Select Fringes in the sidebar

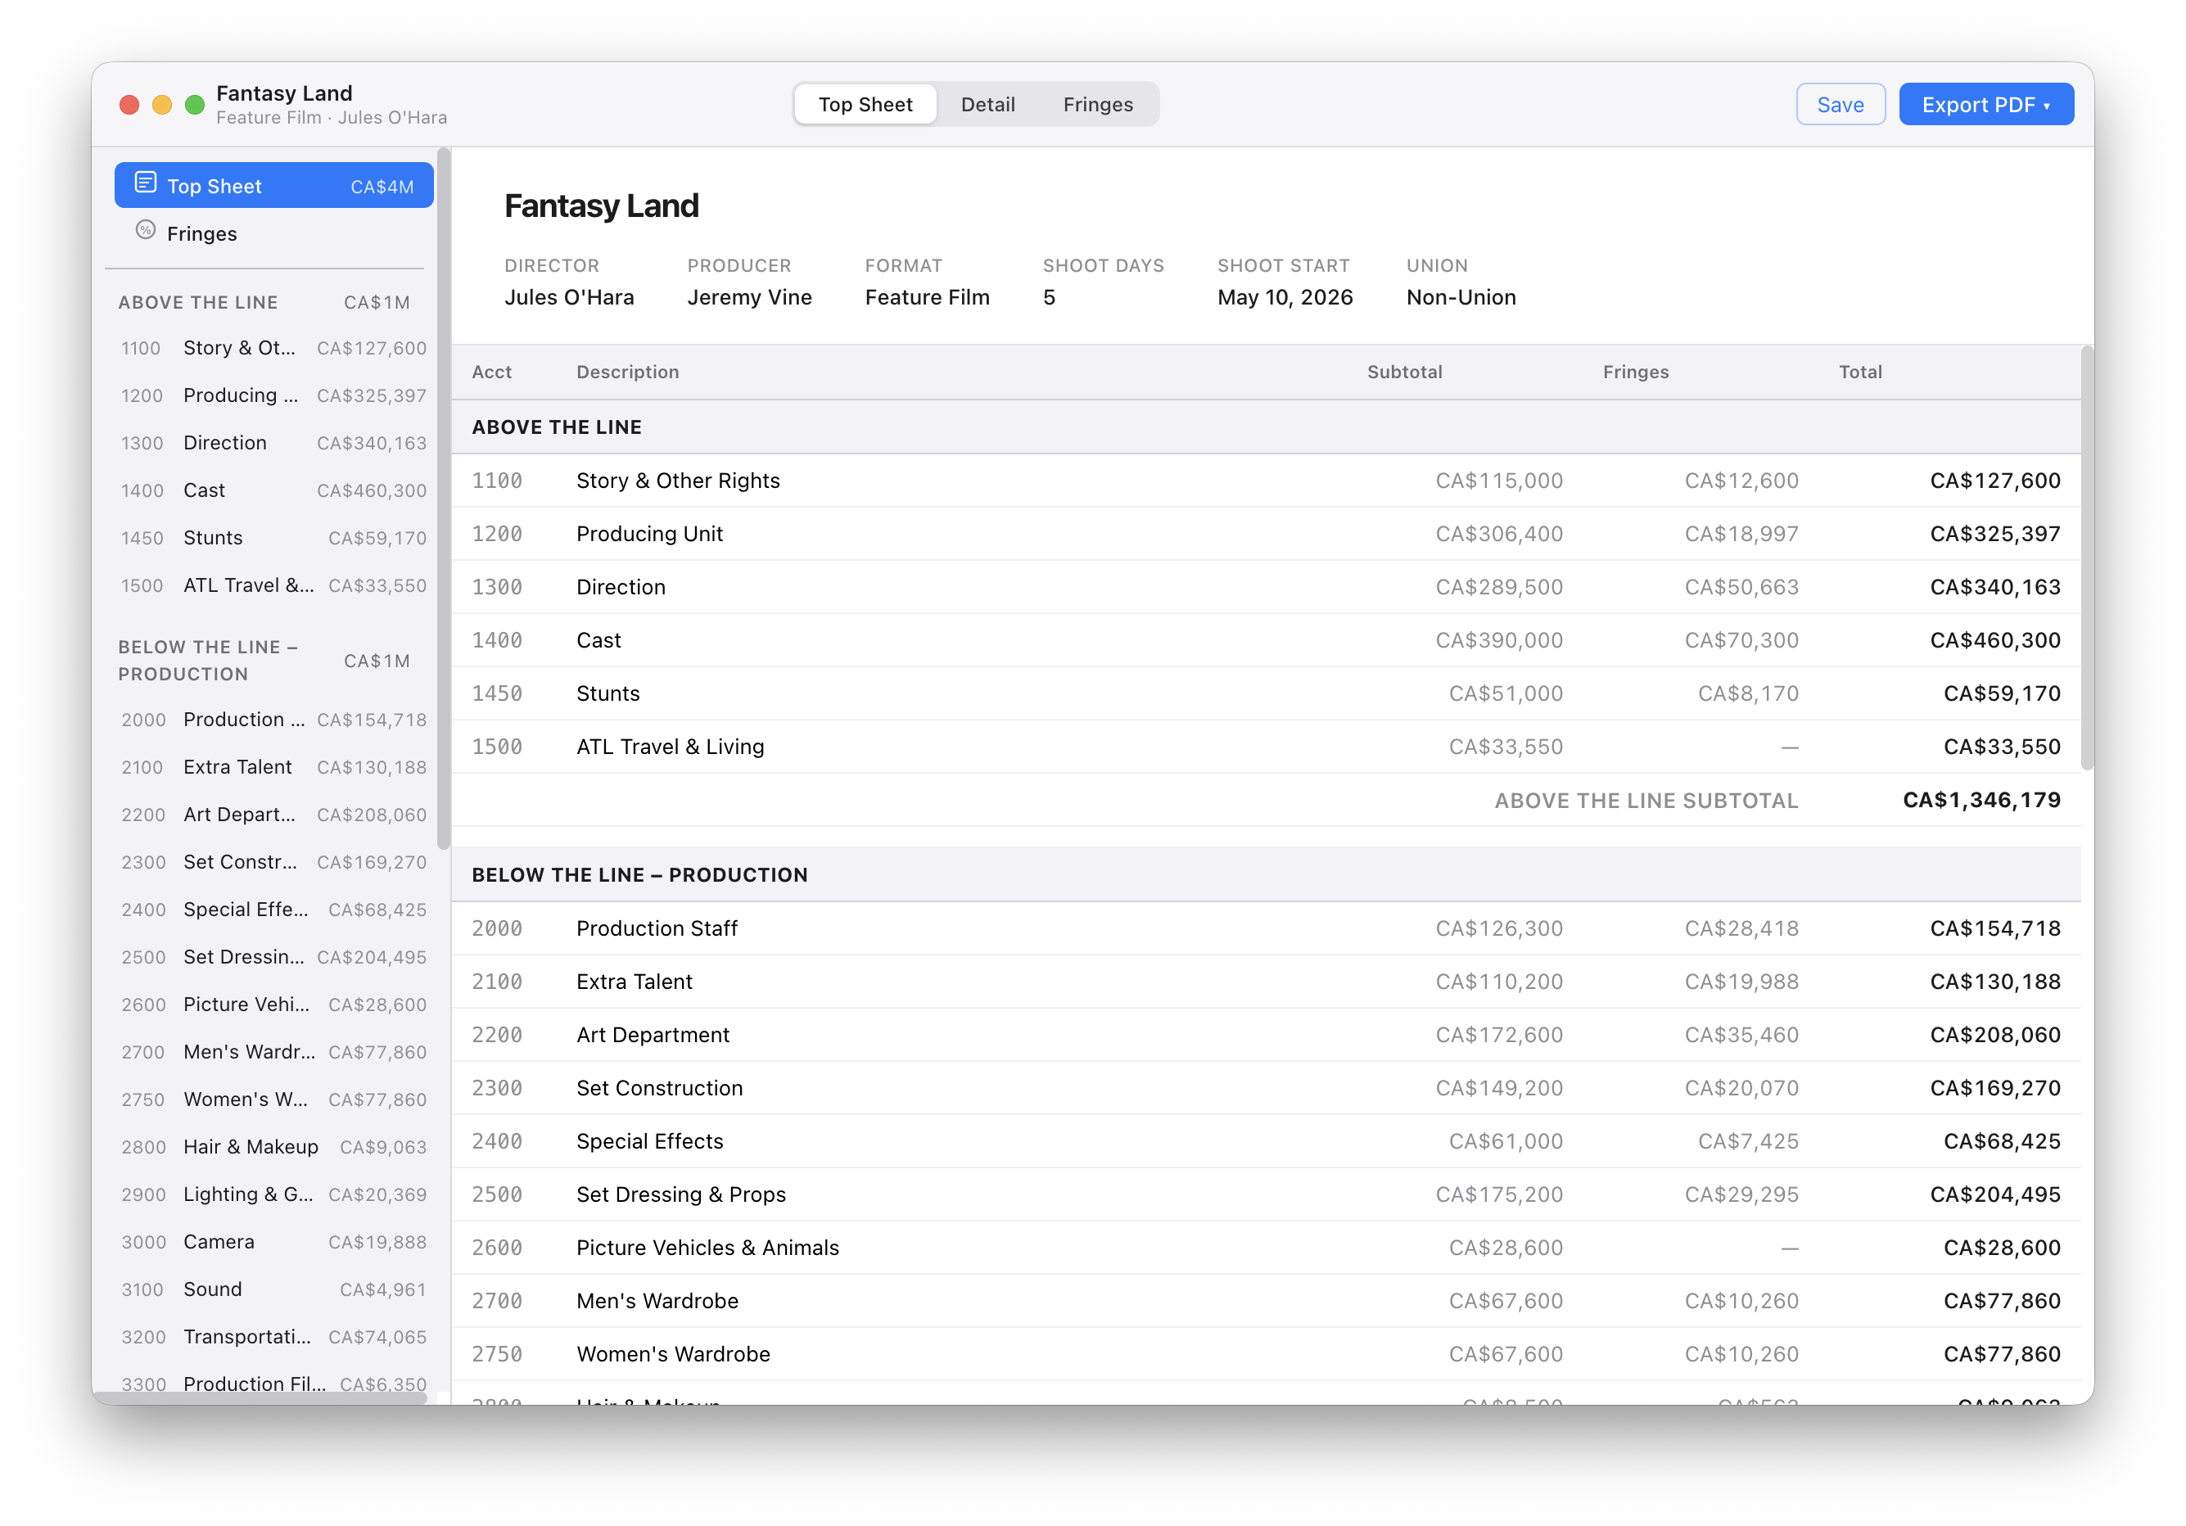(274, 233)
